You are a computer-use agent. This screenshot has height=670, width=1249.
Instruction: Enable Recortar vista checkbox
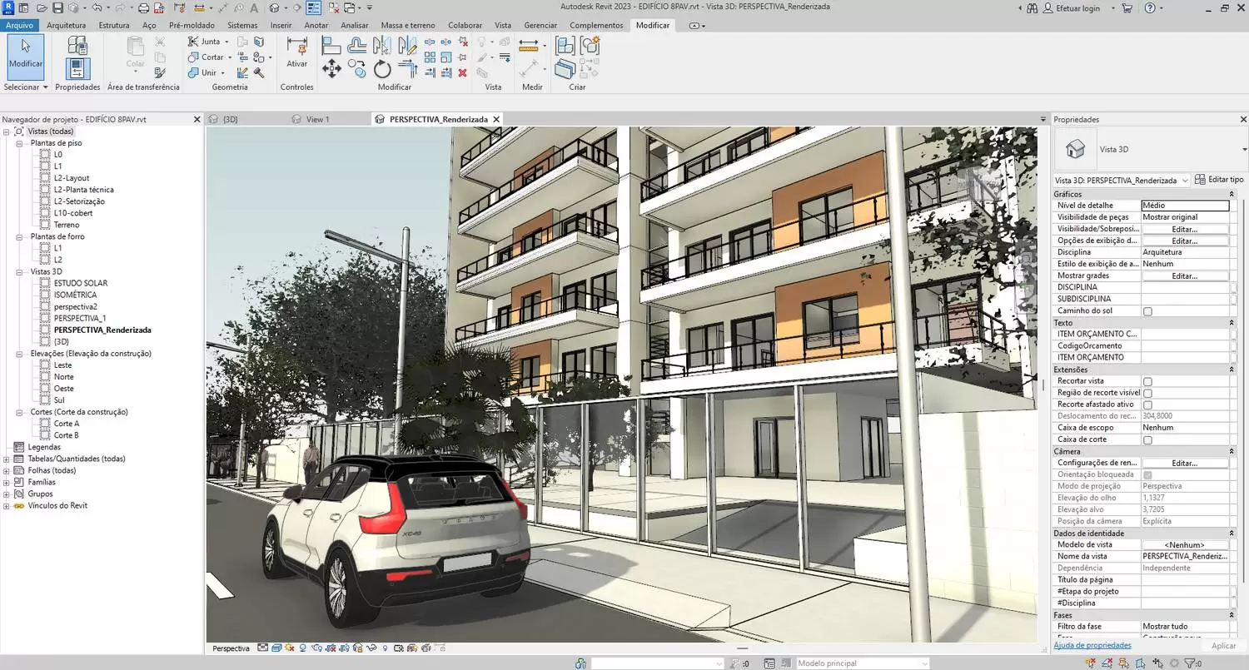(1147, 381)
